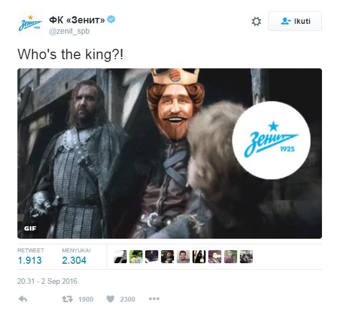Screen dimensions: 341x312
Task: Follow the account with Ikuti button
Action: point(295,21)
